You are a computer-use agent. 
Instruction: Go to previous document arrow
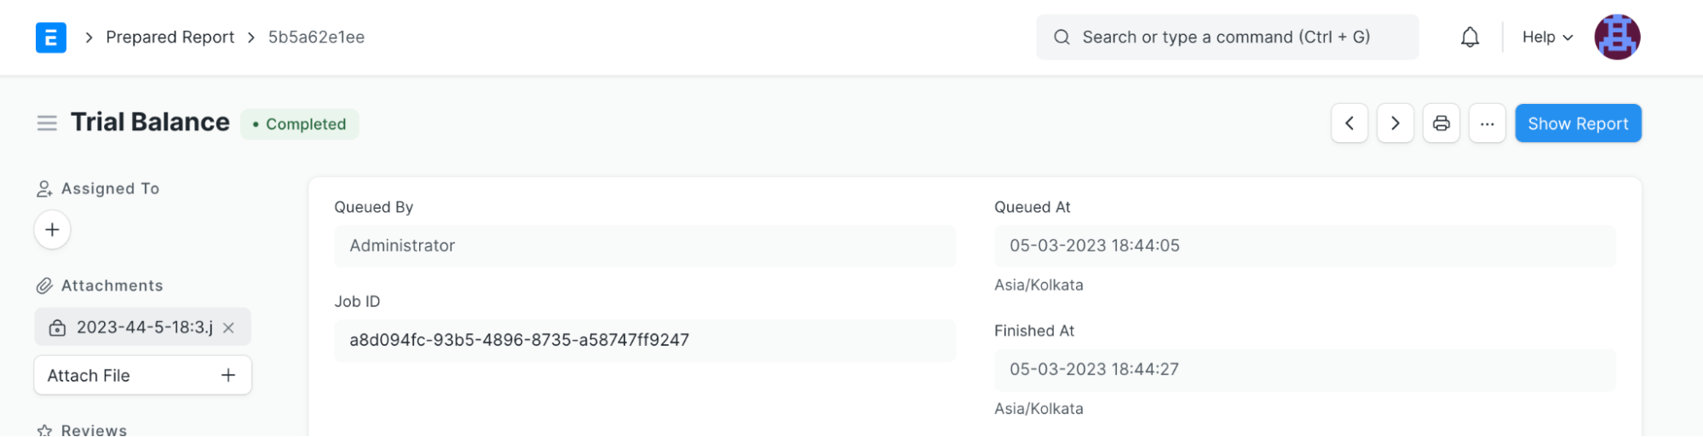click(x=1349, y=124)
